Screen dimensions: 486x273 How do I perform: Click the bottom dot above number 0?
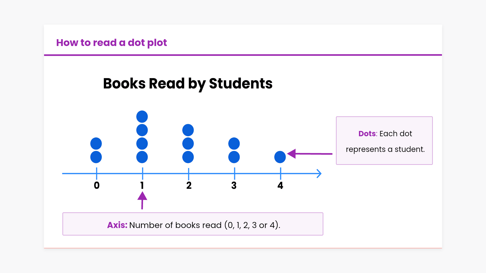(x=96, y=157)
